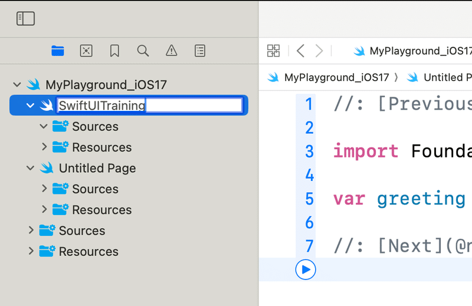Click the //: [Next] comment on line 7
Image resolution: width=472 pixels, height=306 pixels.
click(x=402, y=246)
